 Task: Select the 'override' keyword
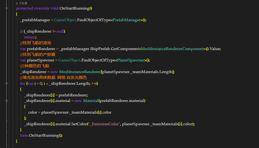tap(42, 8)
